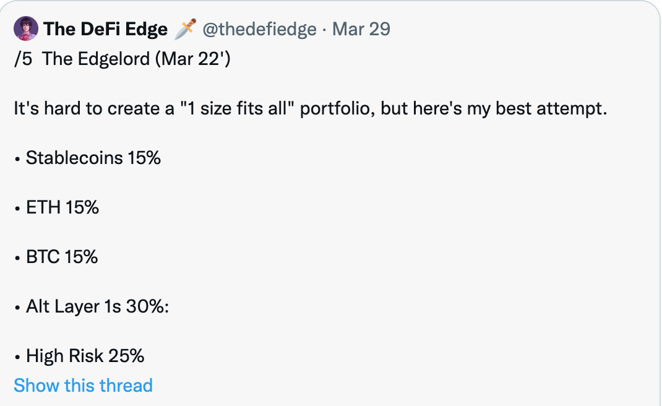The height and width of the screenshot is (406, 662).
Task: Click the bullet before ETH
Action: [17, 209]
